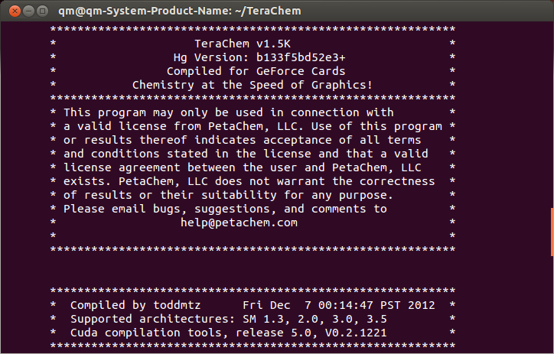Click the line of results or their suitability
The width and height of the screenshot is (554, 354).
point(228,195)
